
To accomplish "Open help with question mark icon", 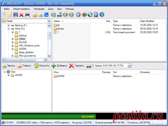I will pos(96,15).
